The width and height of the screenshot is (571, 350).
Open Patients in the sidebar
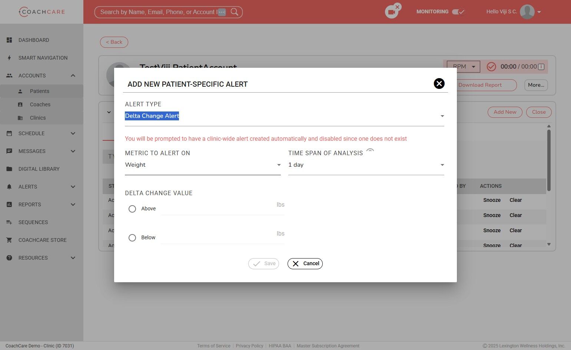39,91
